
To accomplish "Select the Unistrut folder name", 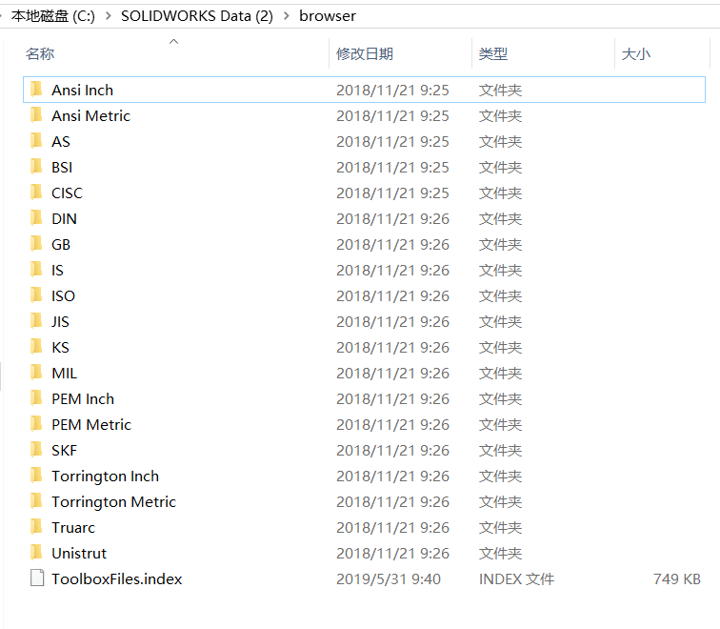I will click(79, 553).
